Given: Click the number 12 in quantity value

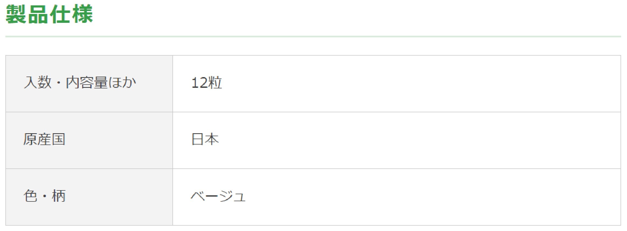Looking at the screenshot, I should pos(199,83).
